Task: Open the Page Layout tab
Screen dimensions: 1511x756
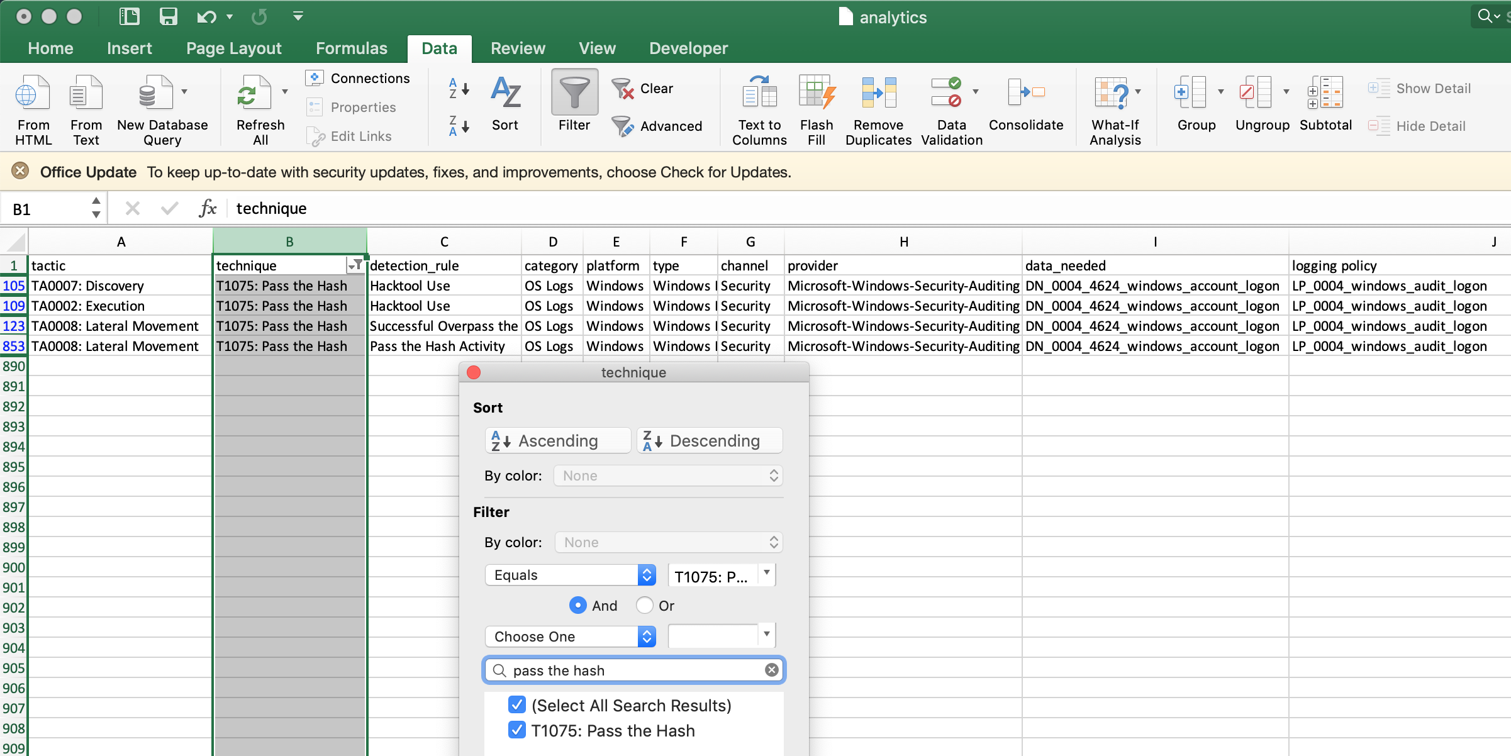Action: coord(233,48)
